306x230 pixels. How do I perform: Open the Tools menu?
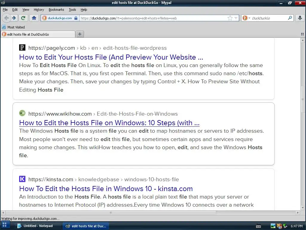(x=72, y=10)
